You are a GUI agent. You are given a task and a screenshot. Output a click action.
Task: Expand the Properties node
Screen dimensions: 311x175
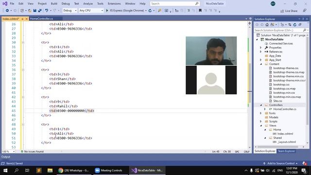[x=261, y=48]
